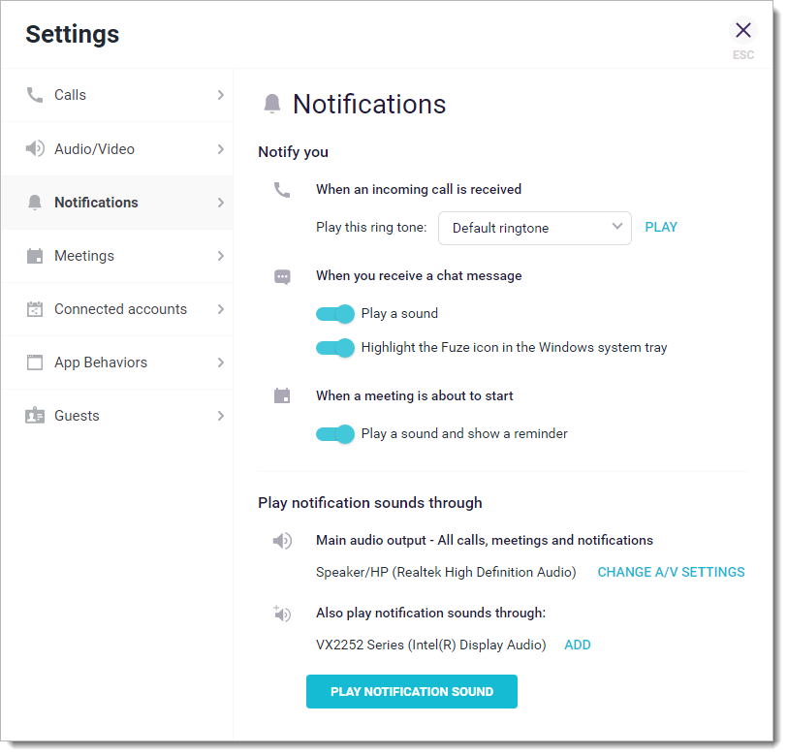Click the CHANGE A/V SETTINGS link
Screen dimensions: 788x756
pos(671,572)
